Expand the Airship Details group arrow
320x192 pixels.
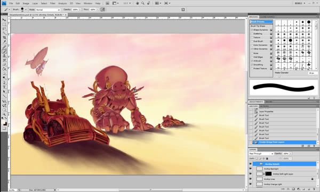pyautogui.click(x=258, y=164)
